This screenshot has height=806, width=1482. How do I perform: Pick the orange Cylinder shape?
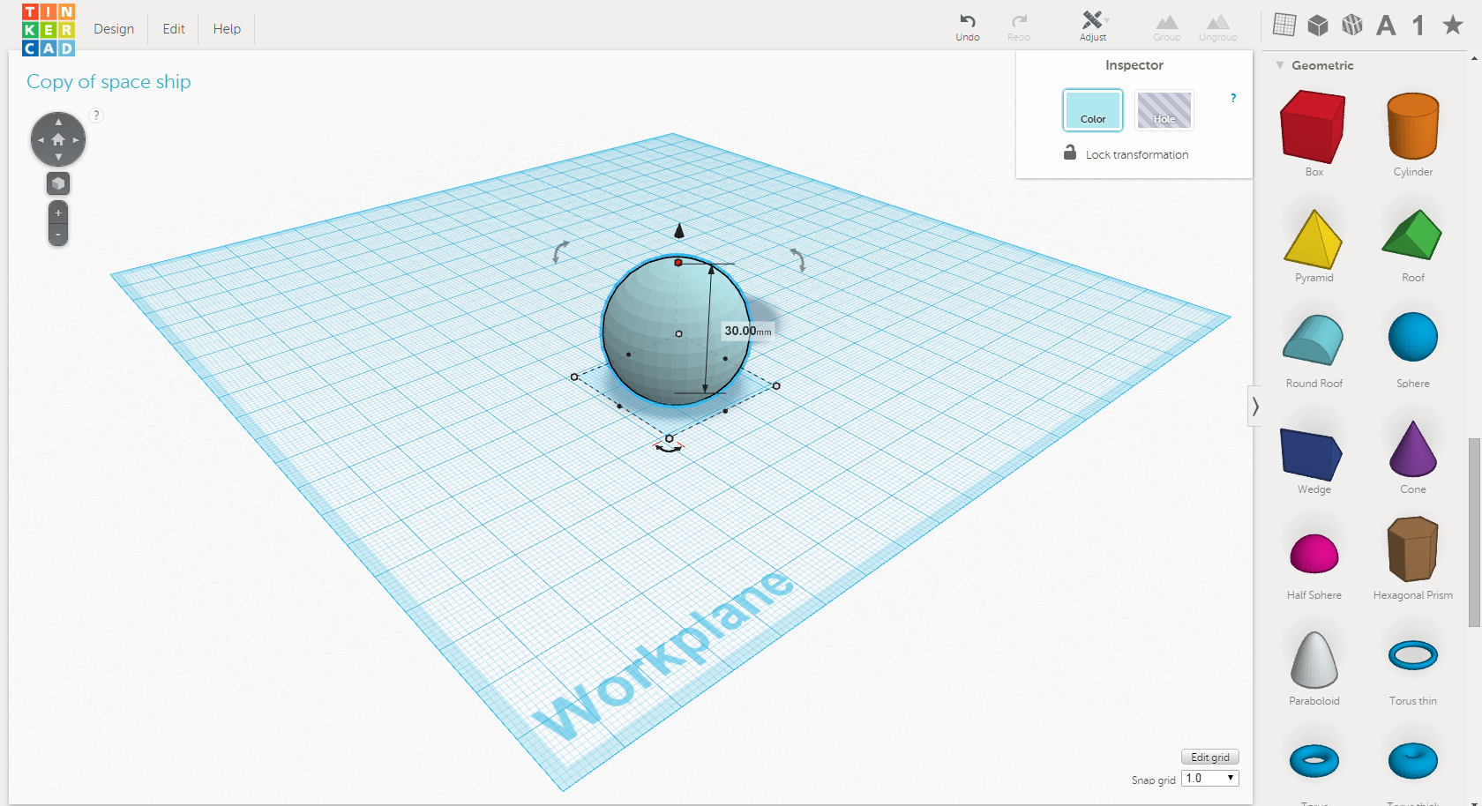pyautogui.click(x=1413, y=126)
